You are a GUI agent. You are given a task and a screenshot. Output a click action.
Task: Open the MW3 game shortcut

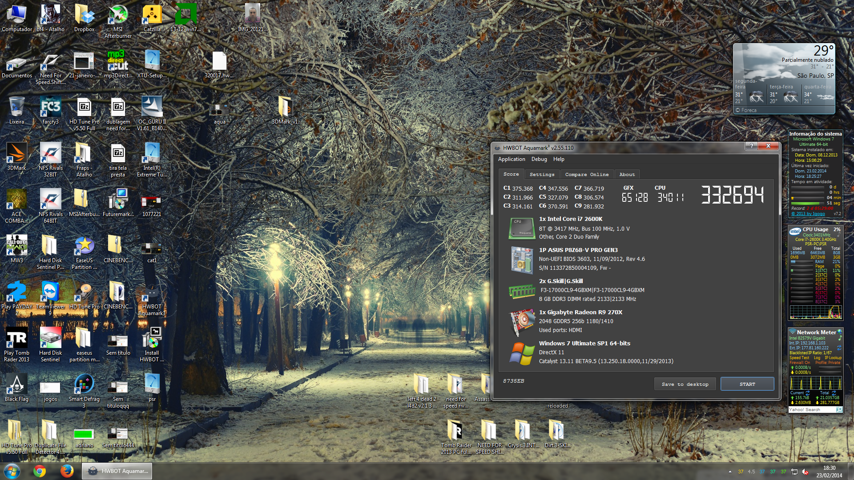click(17, 249)
